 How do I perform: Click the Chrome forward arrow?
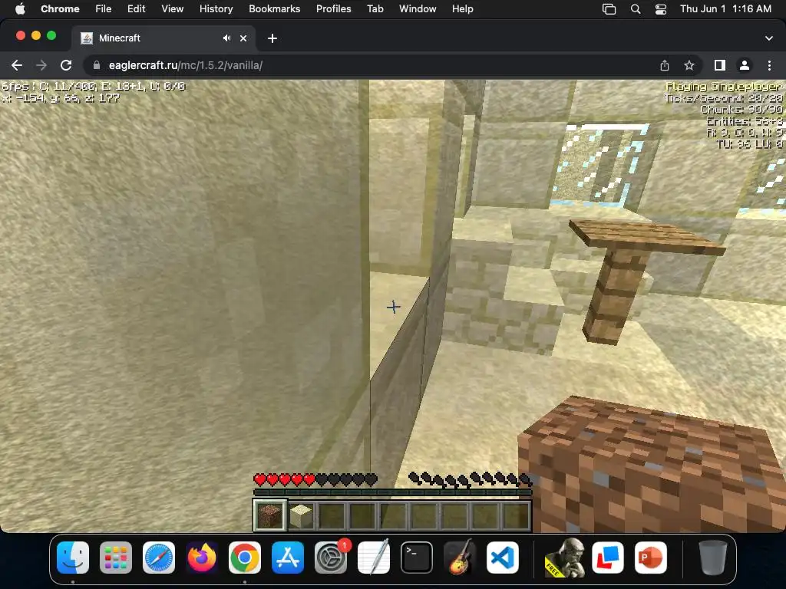pyautogui.click(x=41, y=65)
